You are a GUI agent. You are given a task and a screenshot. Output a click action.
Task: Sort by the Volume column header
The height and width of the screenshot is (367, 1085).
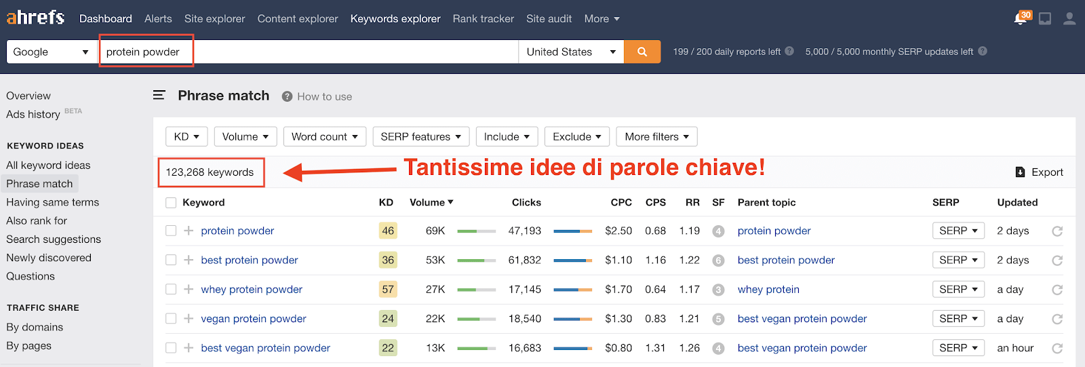[x=431, y=202]
